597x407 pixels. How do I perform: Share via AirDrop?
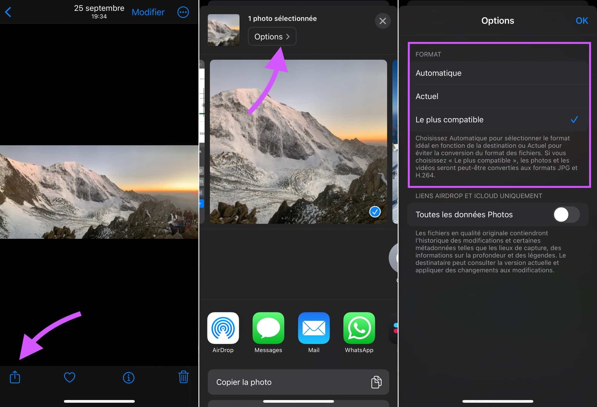coord(223,328)
